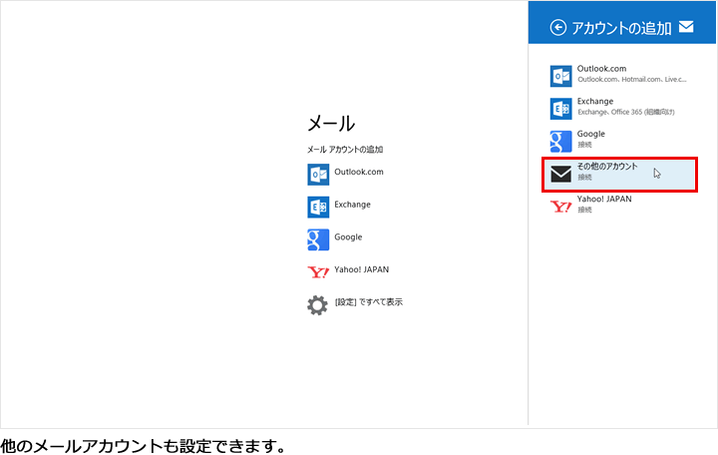Image resolution: width=718 pixels, height=455 pixels.
Task: Click the Yahoo! JAPAN logo in the side panel
Action: point(560,207)
